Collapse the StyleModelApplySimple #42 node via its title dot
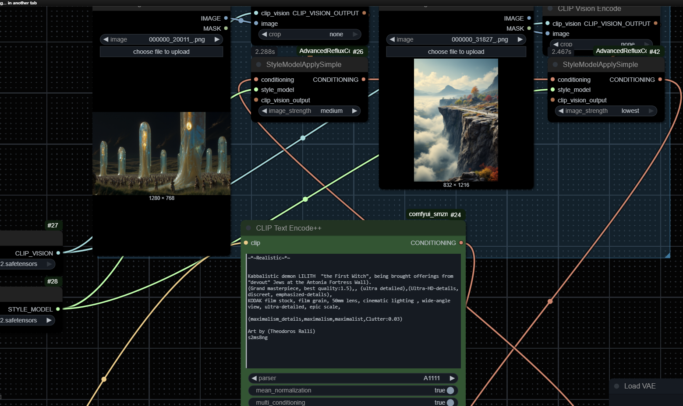This screenshot has width=683, height=406. [x=555, y=65]
